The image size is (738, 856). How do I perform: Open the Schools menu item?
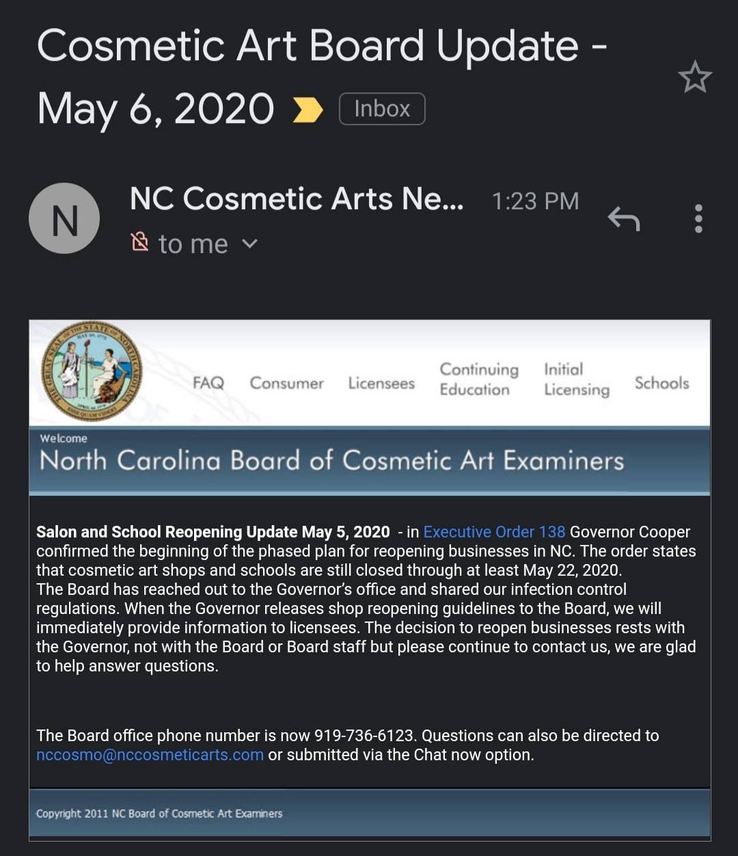tap(661, 383)
